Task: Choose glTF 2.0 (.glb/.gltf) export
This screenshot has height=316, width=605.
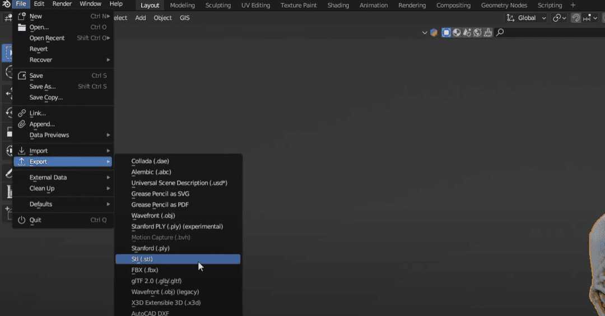Action: (178, 281)
